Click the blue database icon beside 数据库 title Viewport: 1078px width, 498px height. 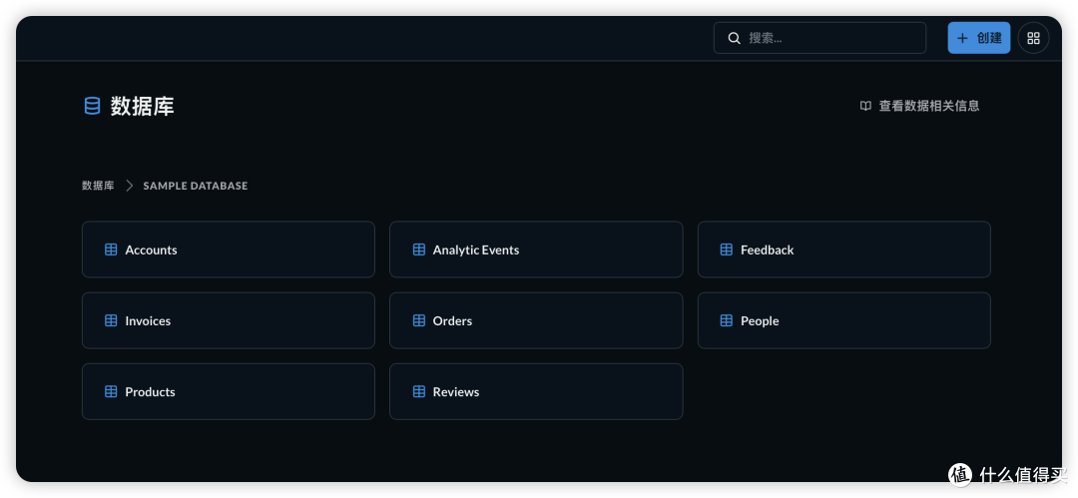tap(92, 106)
